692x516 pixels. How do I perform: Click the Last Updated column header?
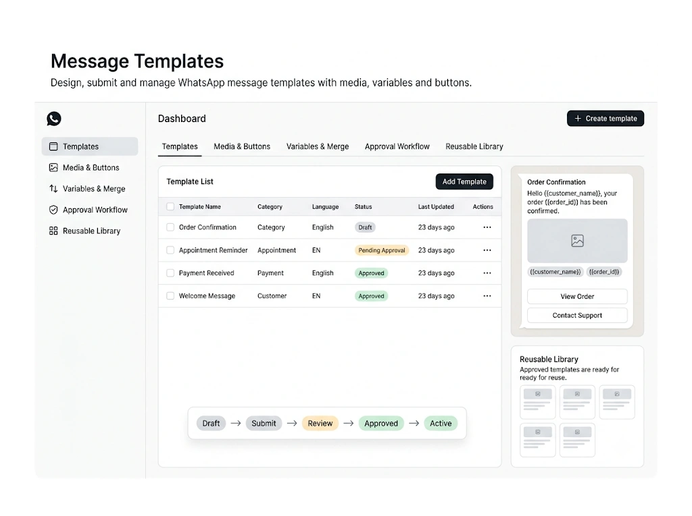coord(436,206)
